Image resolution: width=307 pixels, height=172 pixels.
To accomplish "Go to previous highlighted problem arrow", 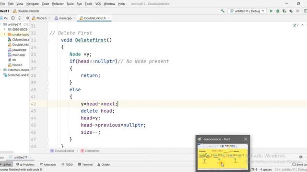I will [303, 25].
